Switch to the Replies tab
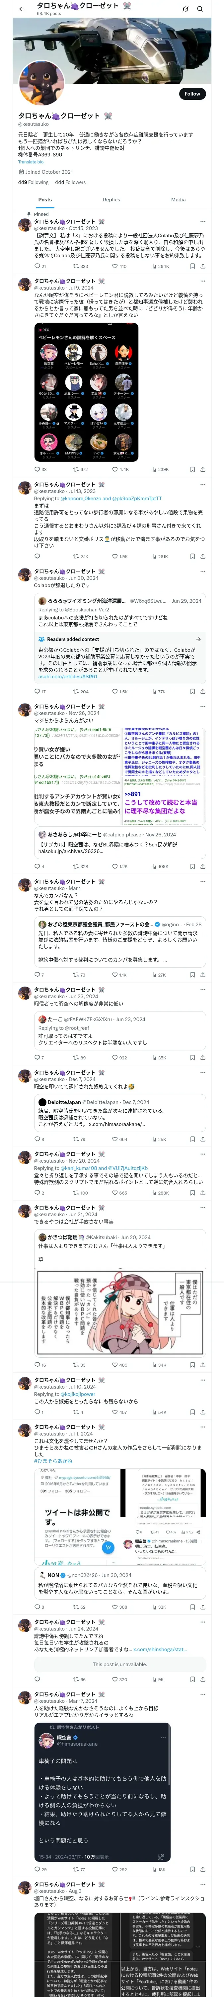Image resolution: width=224 pixels, height=1997 pixels. click(111, 199)
